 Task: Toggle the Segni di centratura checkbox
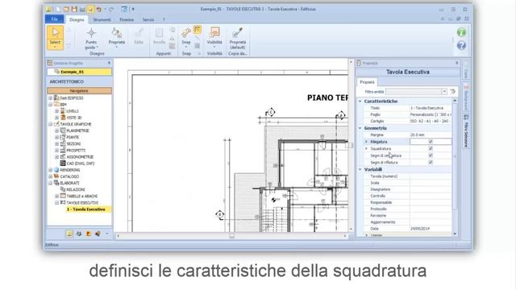tap(431, 155)
